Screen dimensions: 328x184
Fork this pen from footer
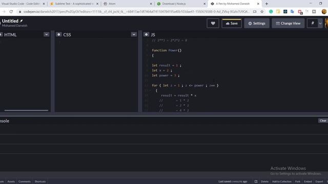pyautogui.click(x=297, y=181)
